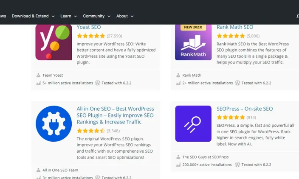Expand the Community menu chevron

(x=109, y=17)
